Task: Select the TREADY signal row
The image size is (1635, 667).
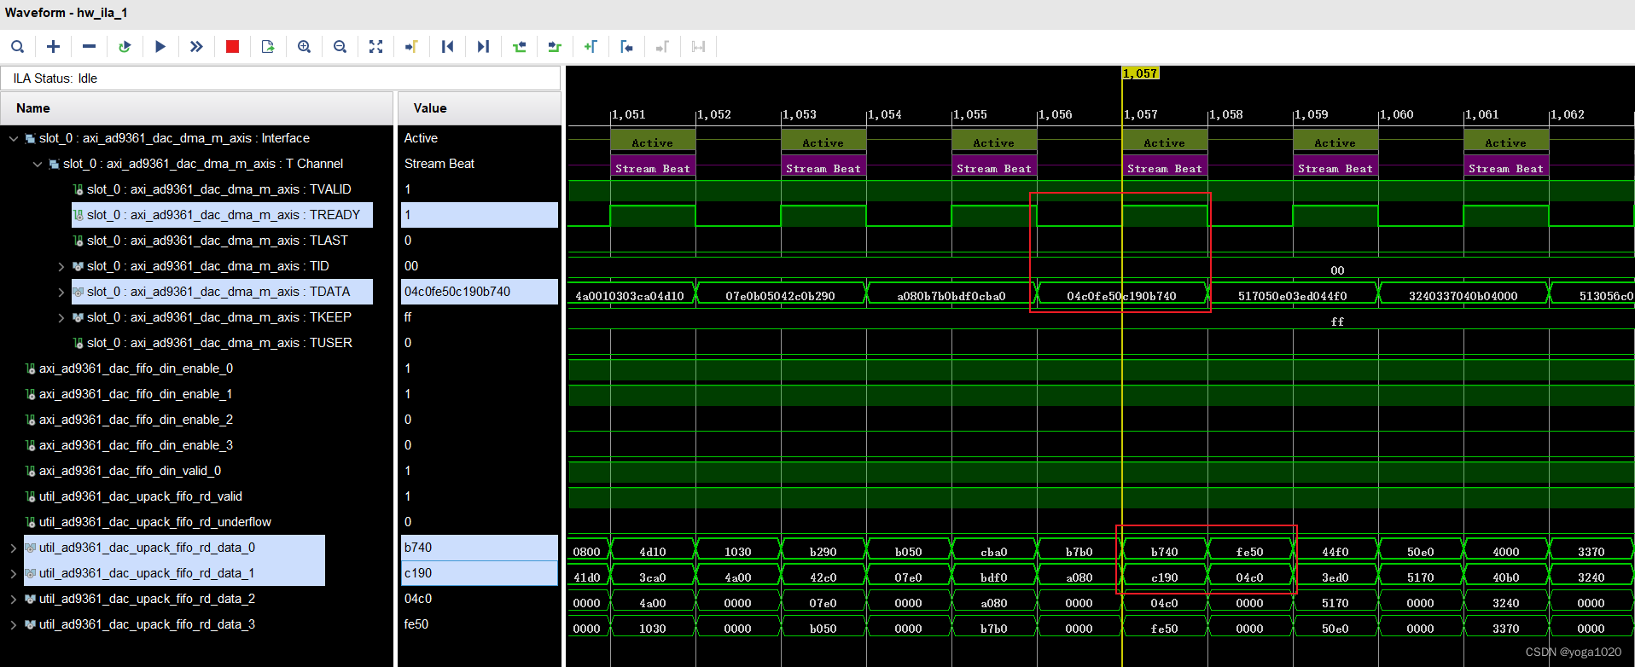Action: [222, 215]
